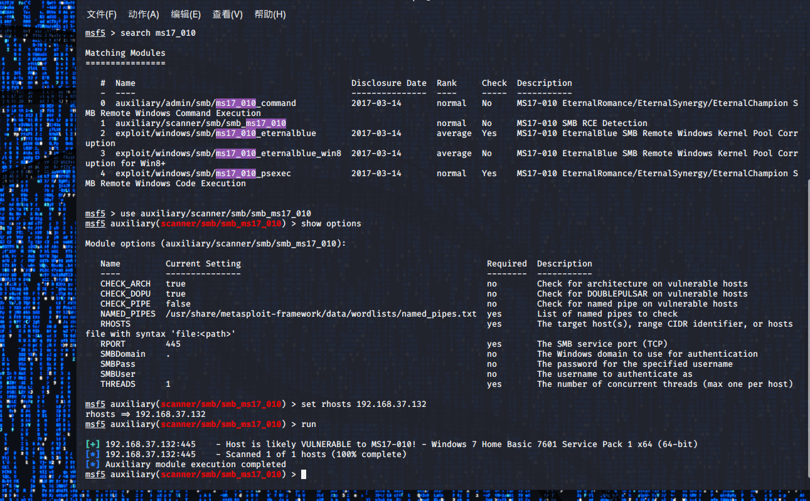
Task: Click the SMBPass option name
Action: click(118, 364)
